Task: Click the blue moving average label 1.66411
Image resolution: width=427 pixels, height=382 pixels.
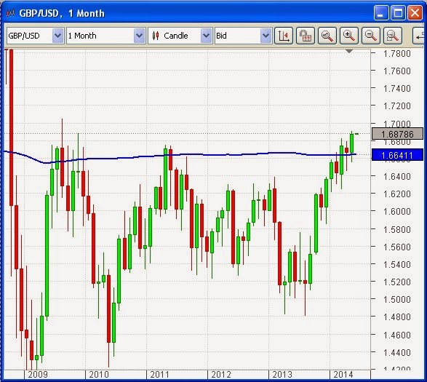Action: click(x=397, y=155)
